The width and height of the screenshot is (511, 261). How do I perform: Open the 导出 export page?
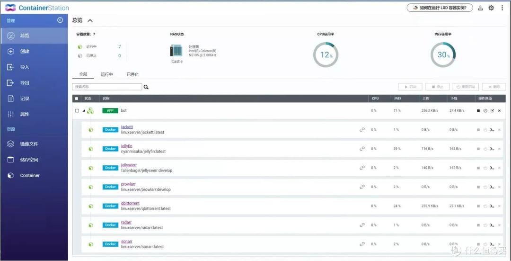(x=34, y=82)
